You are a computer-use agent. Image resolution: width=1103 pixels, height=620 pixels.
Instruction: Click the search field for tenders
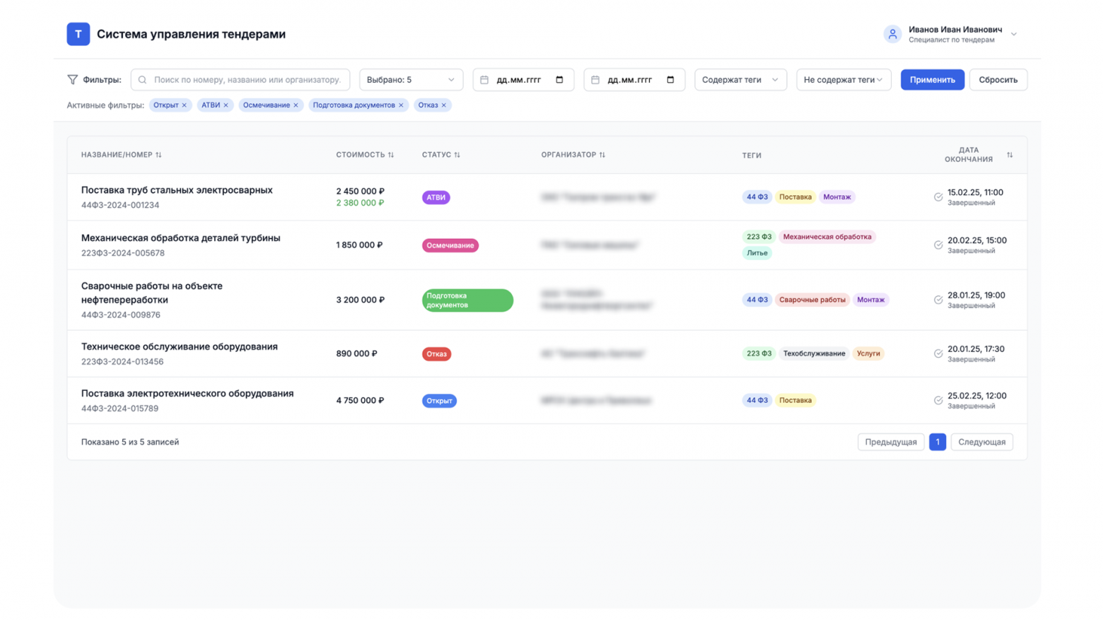[240, 80]
